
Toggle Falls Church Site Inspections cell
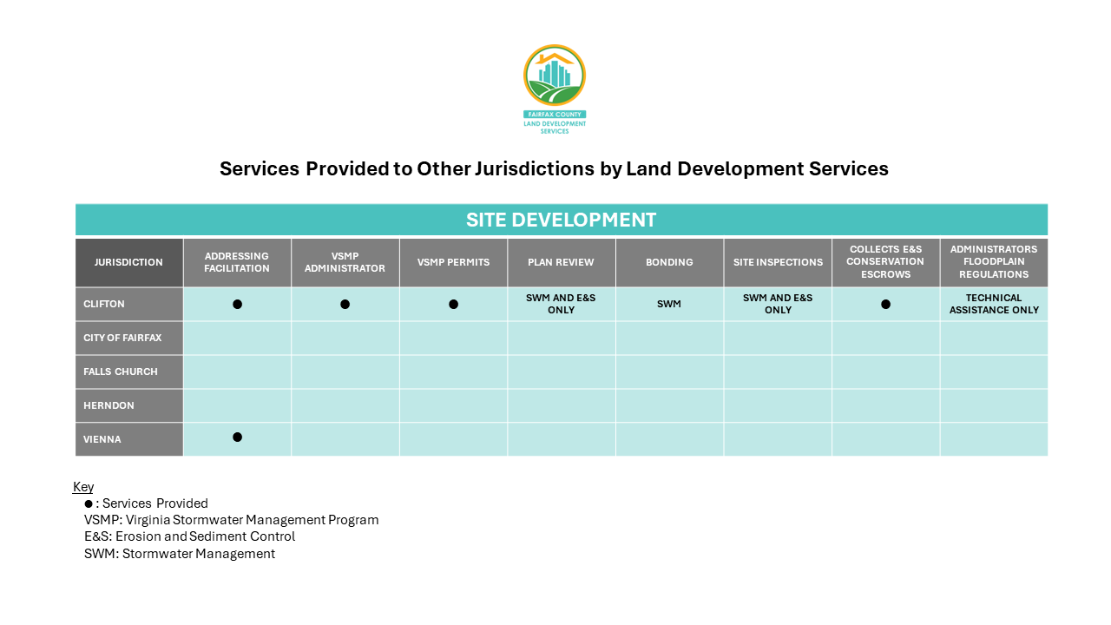coord(777,371)
